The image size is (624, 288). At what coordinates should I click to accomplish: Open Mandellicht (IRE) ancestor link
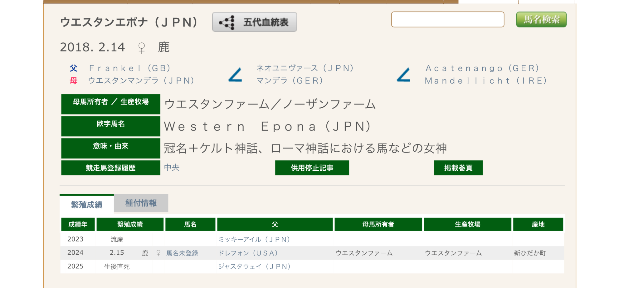click(x=486, y=81)
